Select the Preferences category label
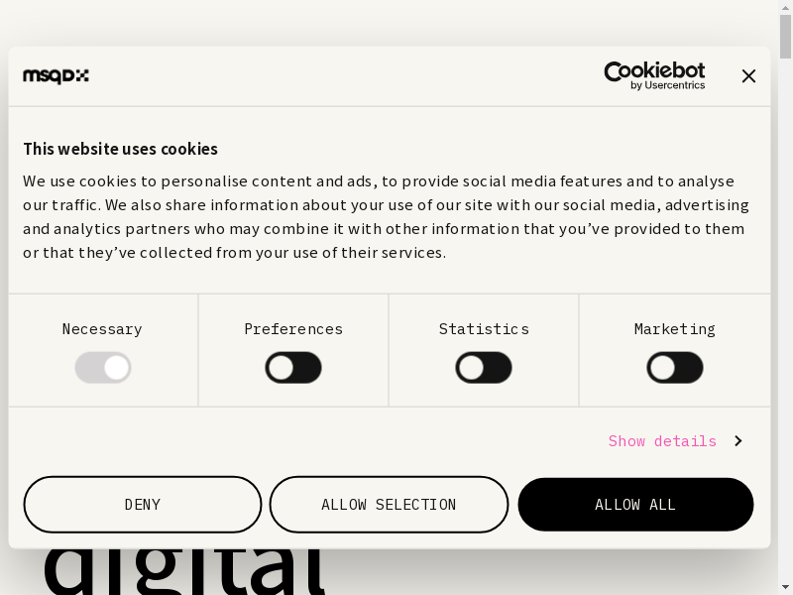Screen dimensions: 793x595 click(x=293, y=329)
